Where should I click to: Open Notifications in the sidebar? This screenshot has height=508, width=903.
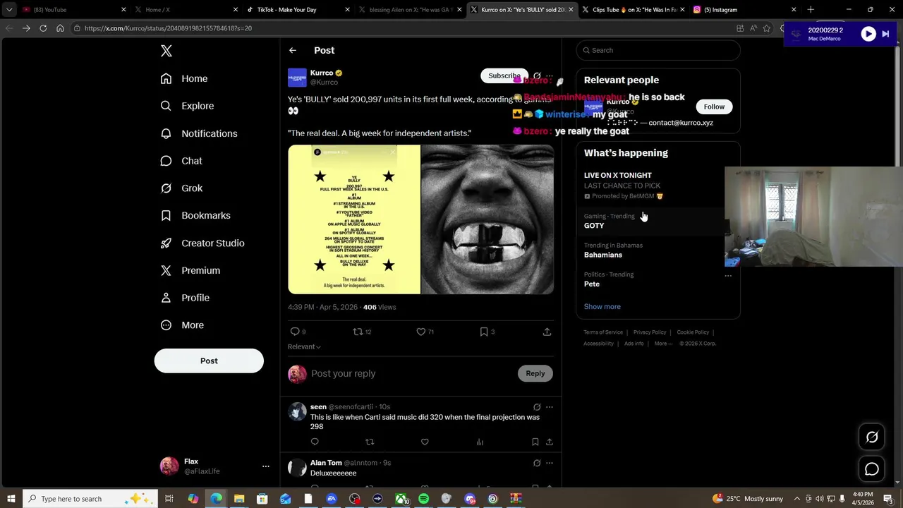(x=199, y=133)
